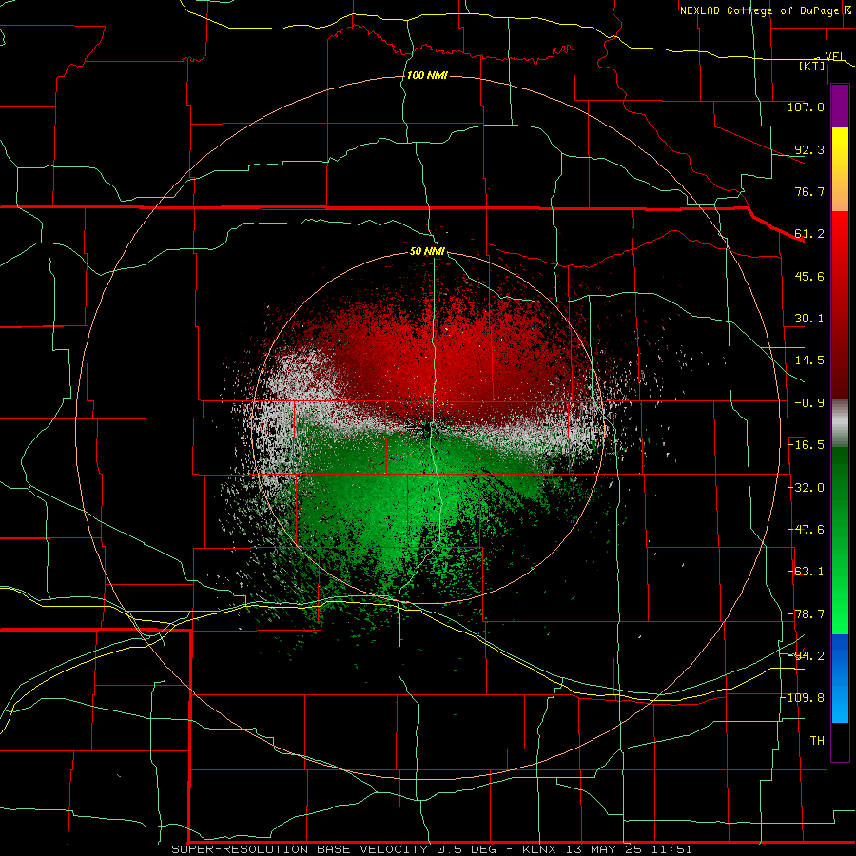856x856 pixels.
Task: Select the -63.1 scale label
Action: (x=806, y=572)
